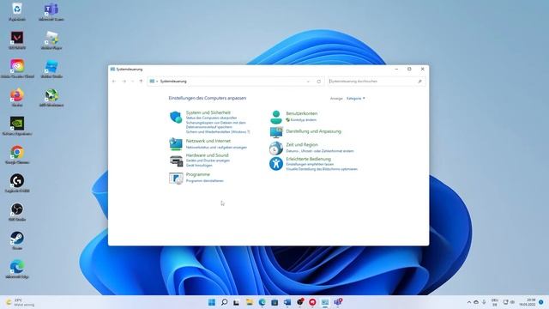Open Teams from the taskbar
Screen dimensions: 549x309
[337, 302]
